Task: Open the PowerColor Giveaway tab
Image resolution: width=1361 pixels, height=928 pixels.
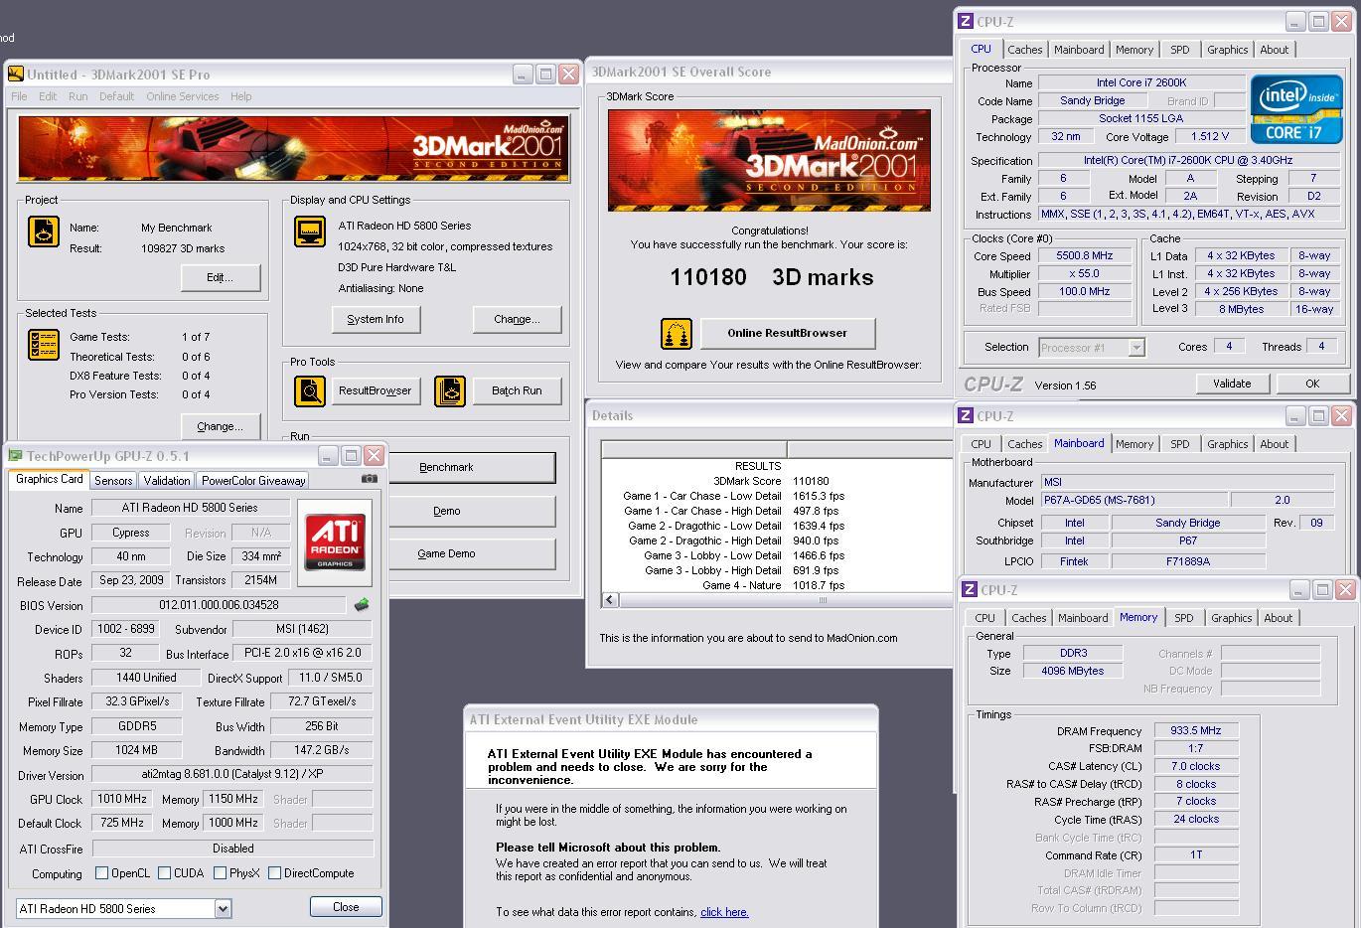Action: click(253, 480)
